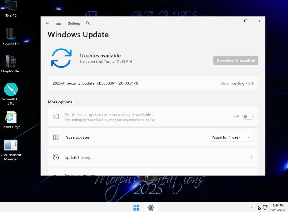Open SecureUxTheme 3.0.0 desktop shortcut
The height and width of the screenshot is (212, 288).
(11, 90)
